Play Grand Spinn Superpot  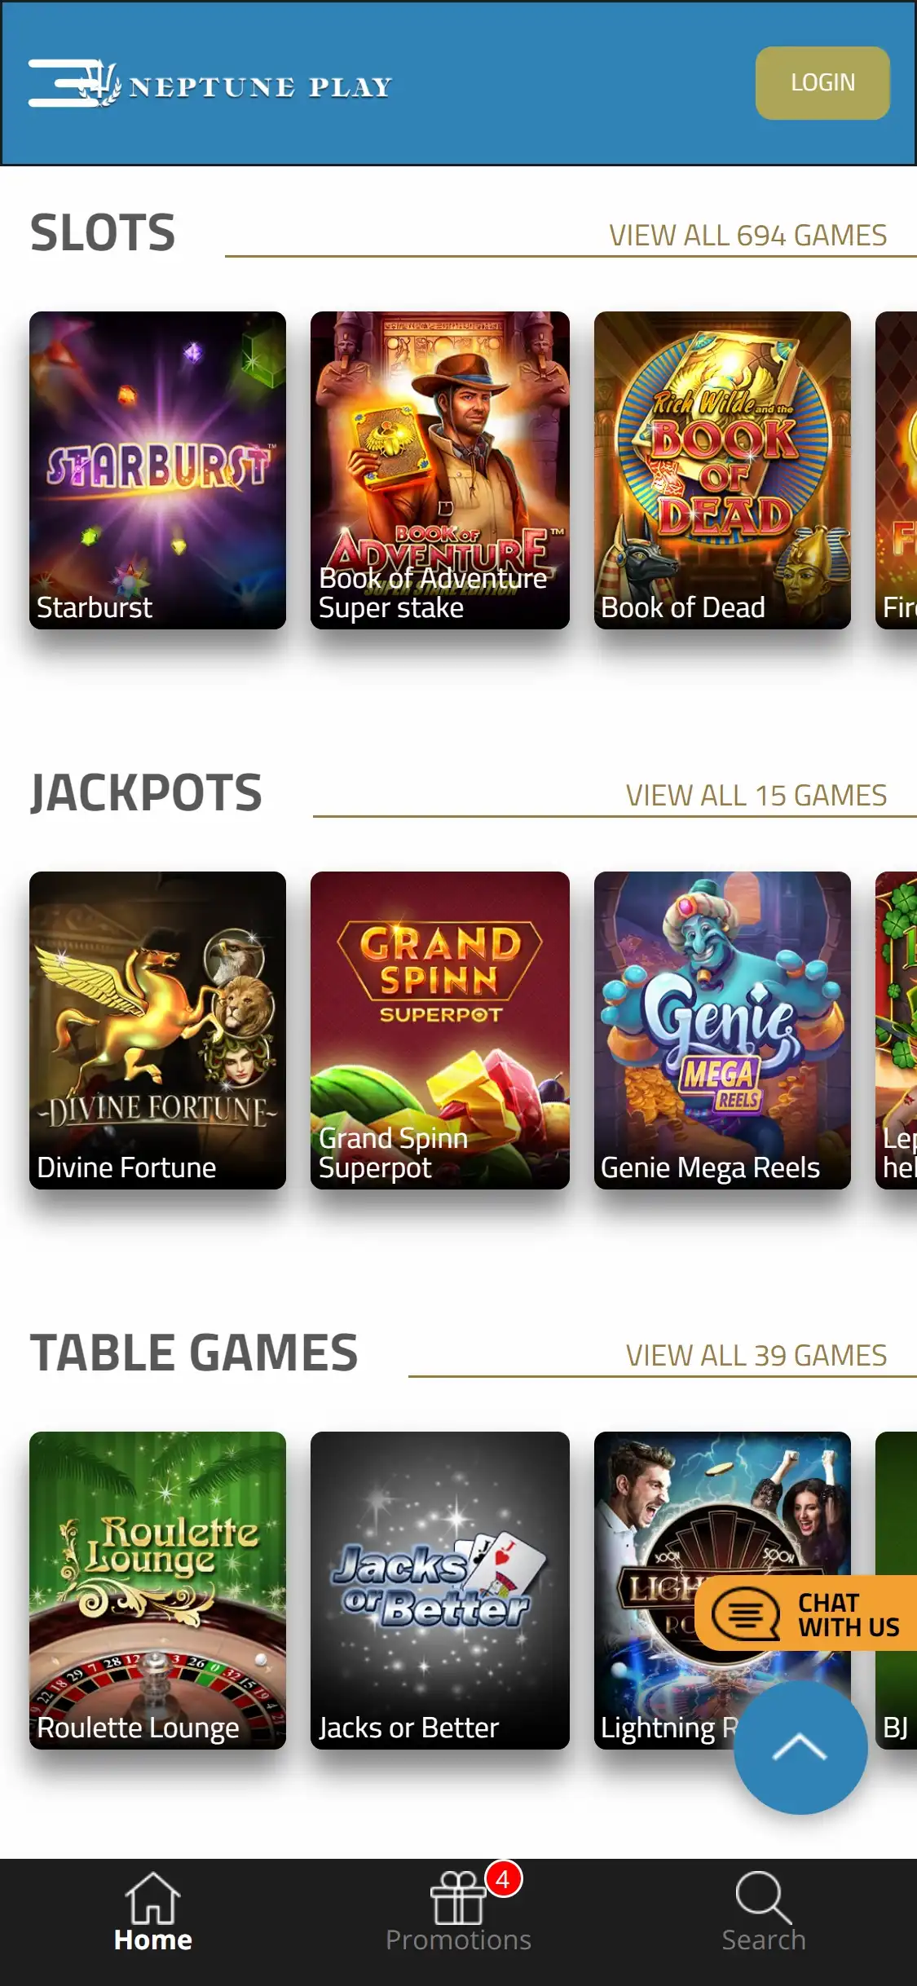439,1031
